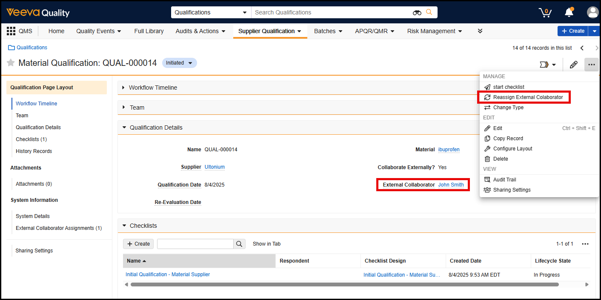Open the notifications bell
This screenshot has height=300, width=601.
[569, 12]
